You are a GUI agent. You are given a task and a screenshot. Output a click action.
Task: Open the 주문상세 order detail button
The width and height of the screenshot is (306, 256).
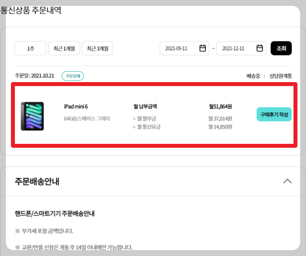coord(73,76)
